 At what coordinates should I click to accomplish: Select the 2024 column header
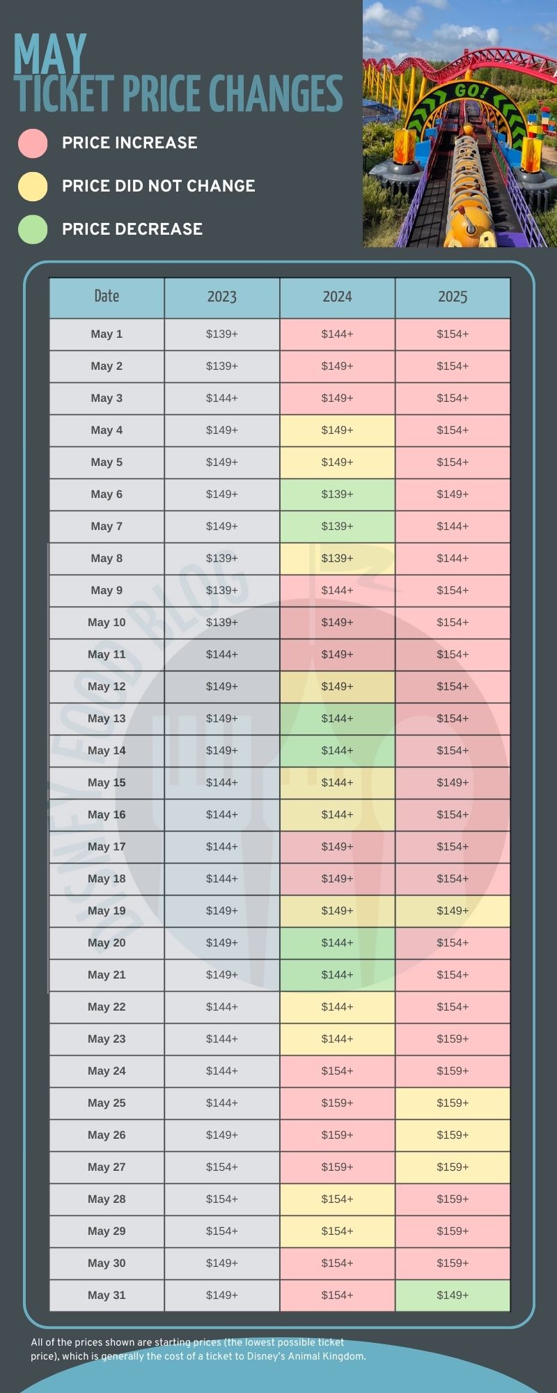pyautogui.click(x=338, y=297)
